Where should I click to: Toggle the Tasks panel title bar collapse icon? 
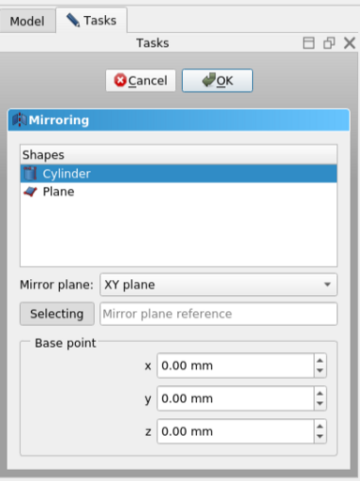(308, 43)
